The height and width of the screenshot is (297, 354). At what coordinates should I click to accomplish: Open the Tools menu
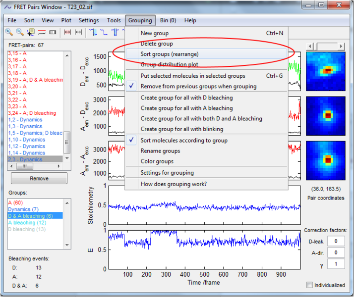[x=114, y=20]
